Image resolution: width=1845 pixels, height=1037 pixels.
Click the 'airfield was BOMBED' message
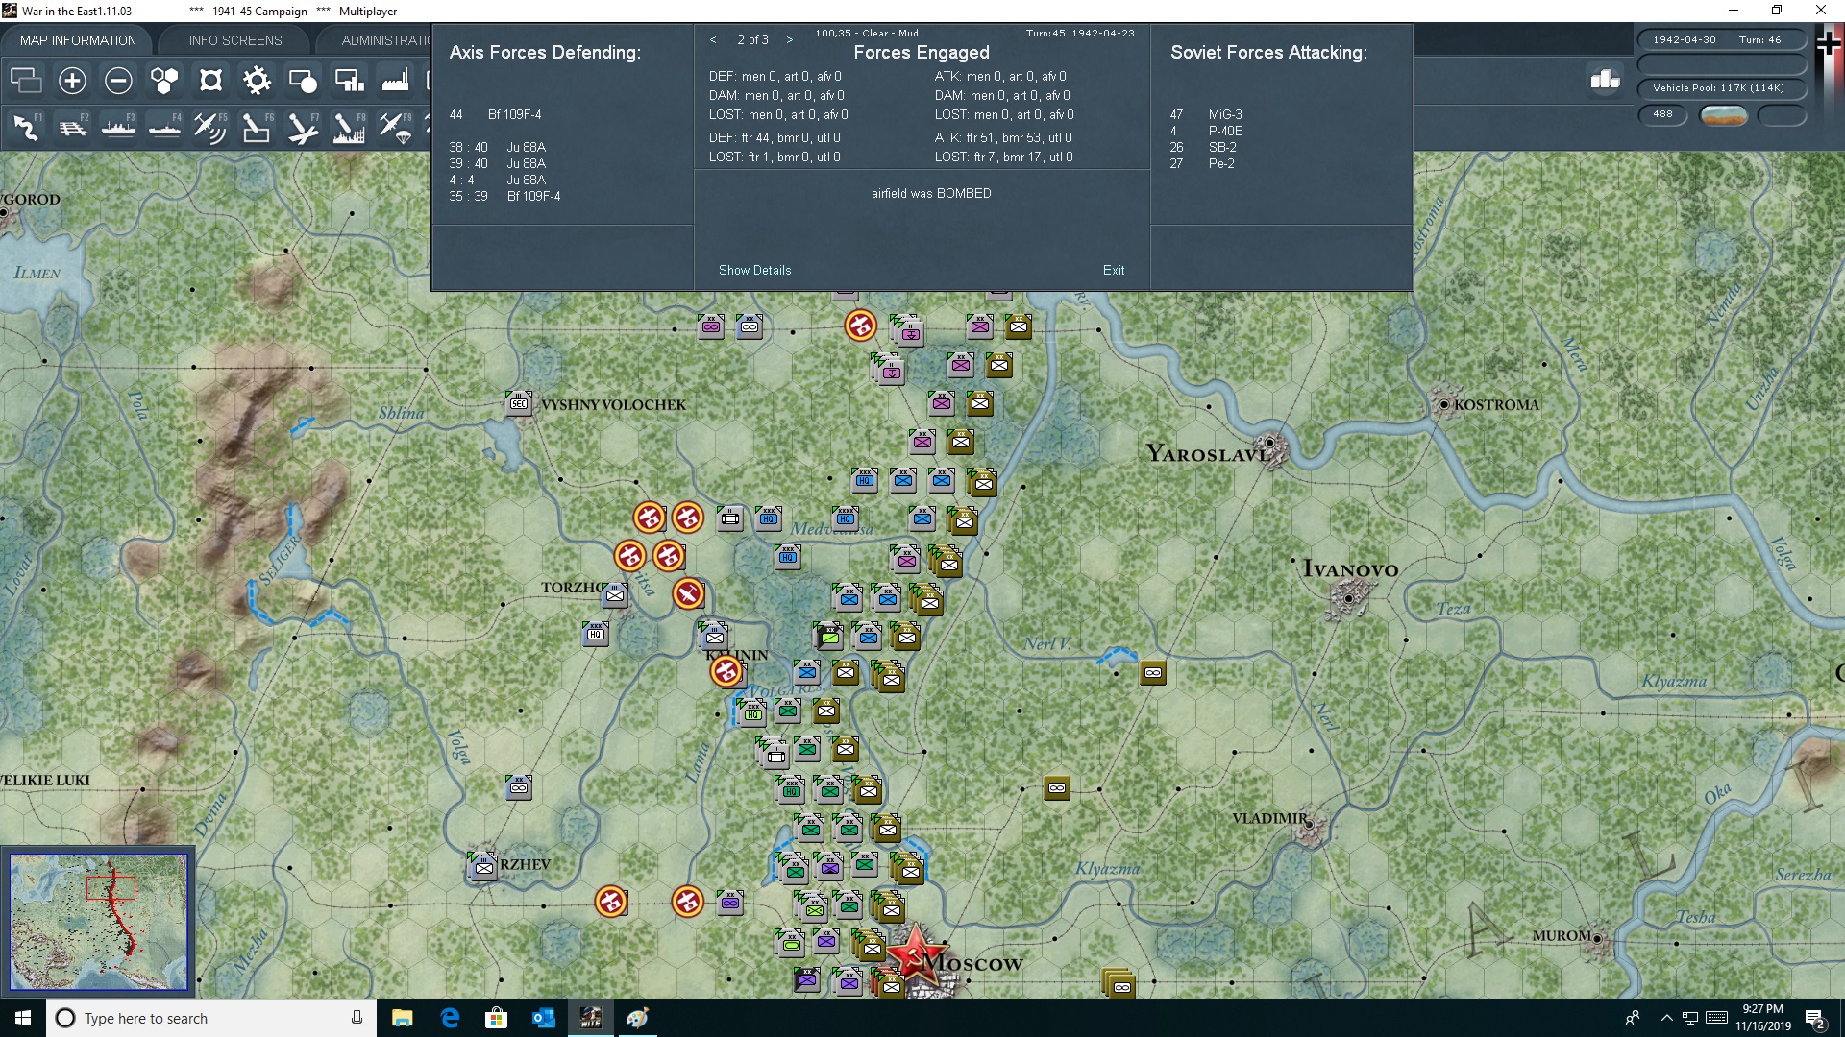pyautogui.click(x=931, y=193)
